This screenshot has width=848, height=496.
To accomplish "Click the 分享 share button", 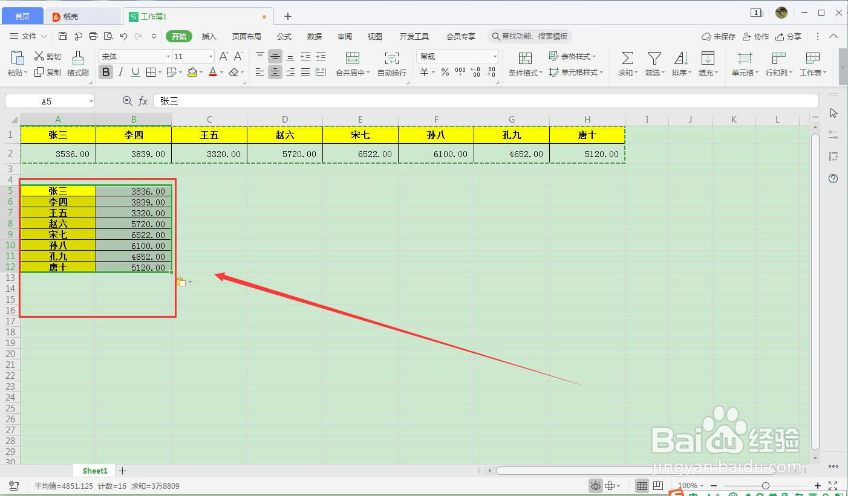I will (789, 36).
